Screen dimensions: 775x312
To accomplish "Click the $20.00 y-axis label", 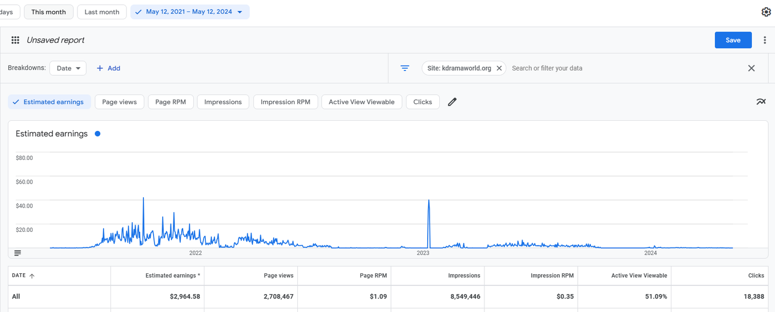I will (24, 230).
